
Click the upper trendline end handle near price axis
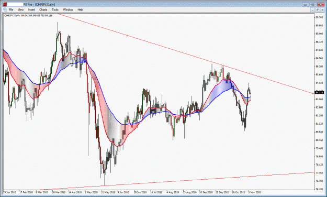313,94
